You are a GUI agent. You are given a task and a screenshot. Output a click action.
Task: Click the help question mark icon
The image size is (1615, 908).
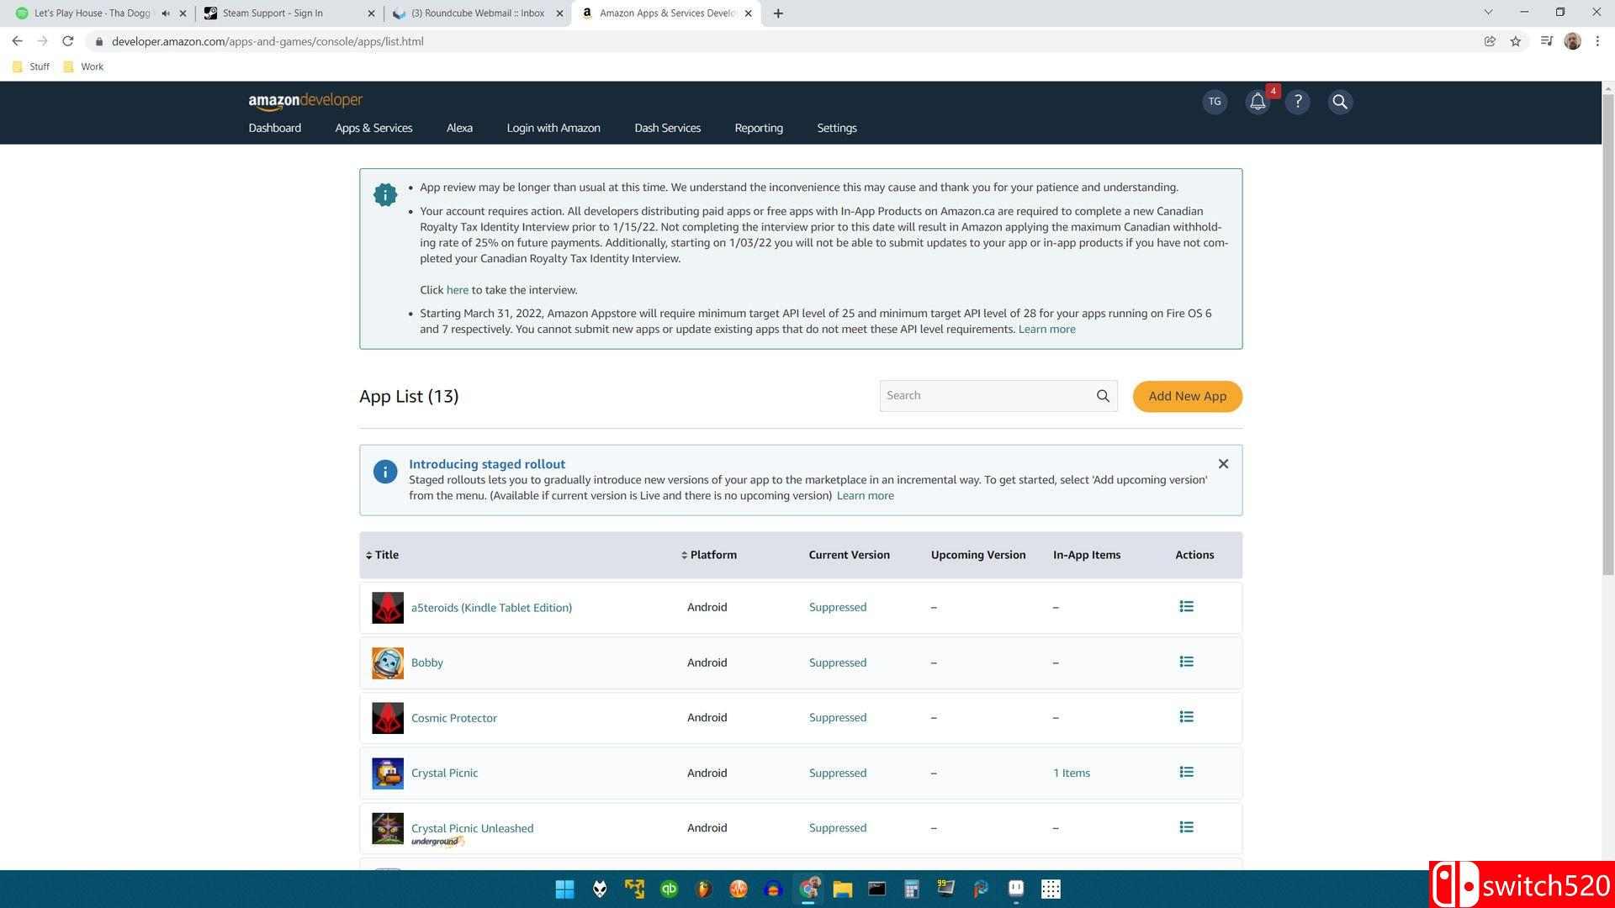(x=1297, y=101)
